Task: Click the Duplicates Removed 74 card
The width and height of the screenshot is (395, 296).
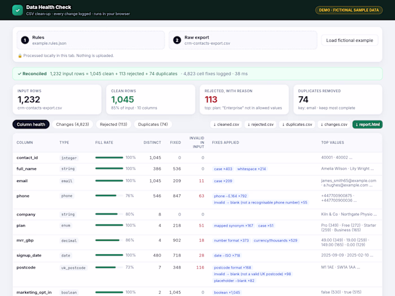Action: click(x=338, y=99)
